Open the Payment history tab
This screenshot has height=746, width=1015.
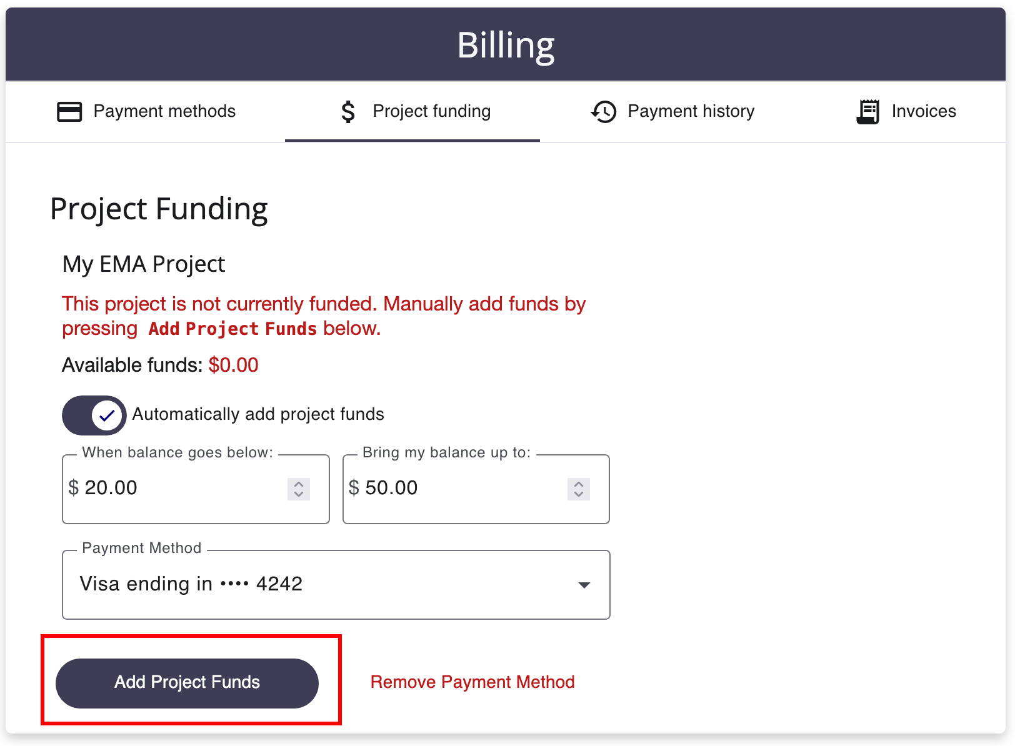672,112
